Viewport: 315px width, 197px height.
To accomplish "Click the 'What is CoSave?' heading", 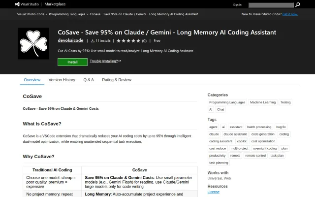I will [x=42, y=124].
